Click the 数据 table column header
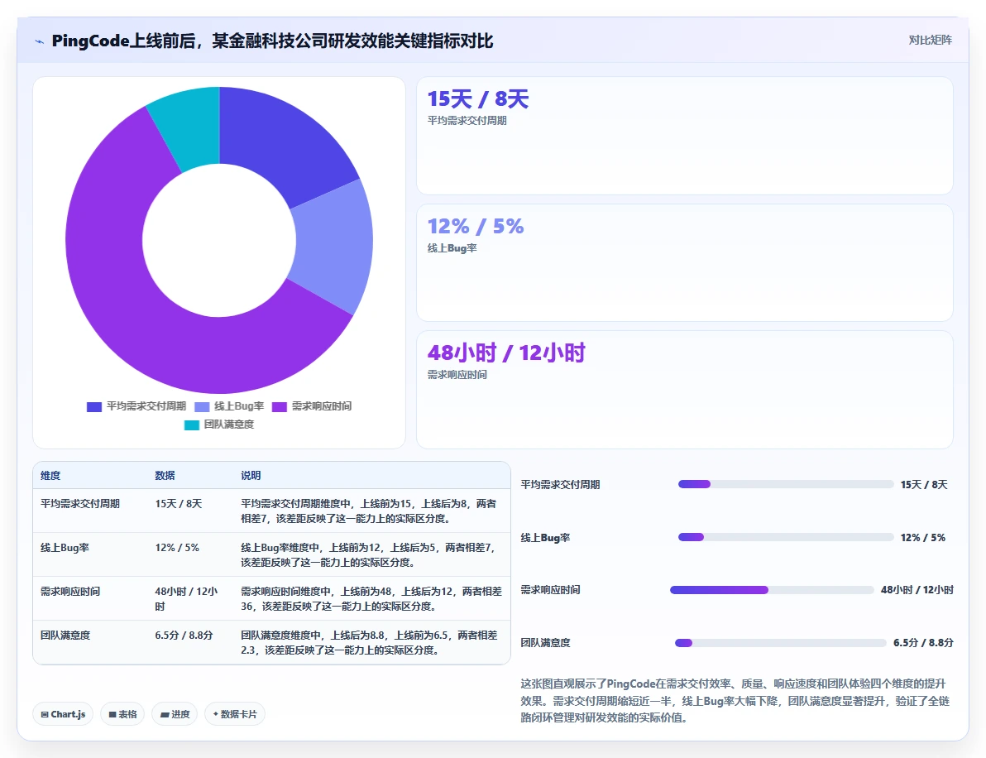 click(165, 476)
